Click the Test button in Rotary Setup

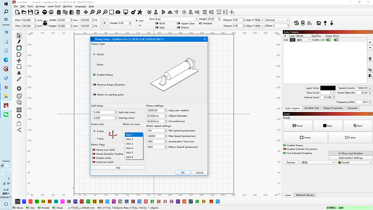[x=118, y=168]
